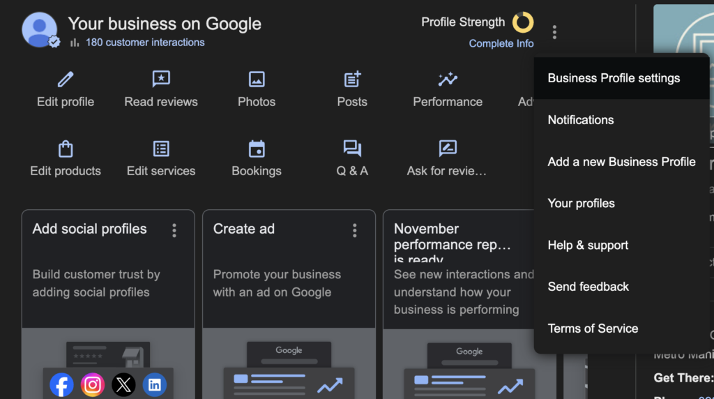Click the Profile Strength progress ring

coord(523,22)
